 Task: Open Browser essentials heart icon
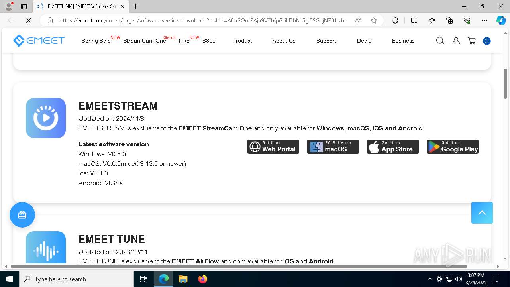click(x=467, y=20)
